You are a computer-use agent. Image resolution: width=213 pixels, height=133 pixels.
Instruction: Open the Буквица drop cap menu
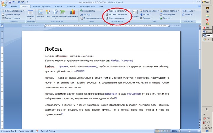point(146,18)
